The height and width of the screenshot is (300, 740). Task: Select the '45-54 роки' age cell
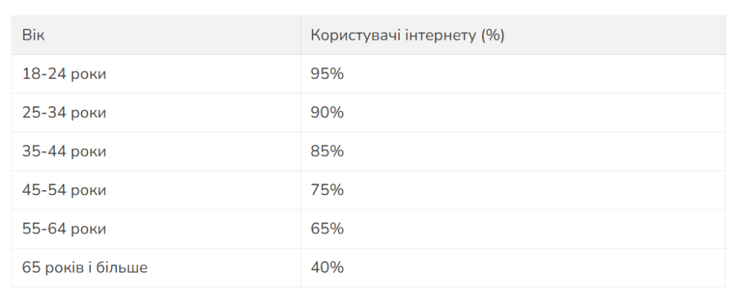pos(156,190)
